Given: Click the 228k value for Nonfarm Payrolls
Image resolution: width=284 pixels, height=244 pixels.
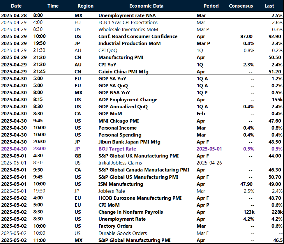Looking at the screenshot, I should (x=276, y=212).
